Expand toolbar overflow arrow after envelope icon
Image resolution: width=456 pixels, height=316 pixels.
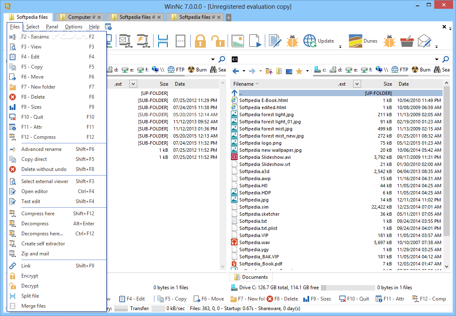click(436, 47)
